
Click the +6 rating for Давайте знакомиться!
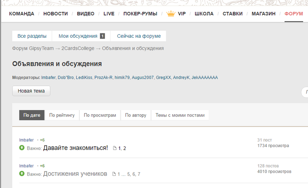pos(42,140)
